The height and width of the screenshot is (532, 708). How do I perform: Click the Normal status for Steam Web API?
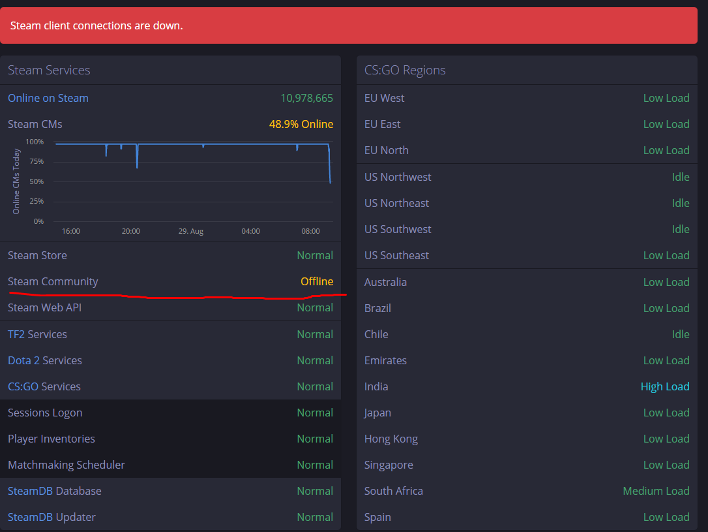(315, 308)
